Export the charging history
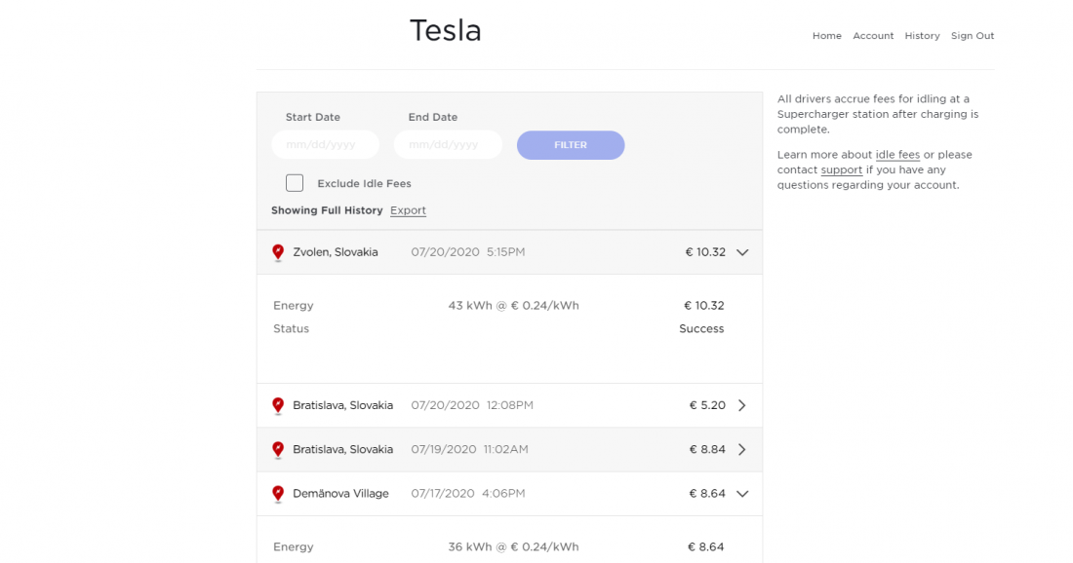 click(408, 210)
